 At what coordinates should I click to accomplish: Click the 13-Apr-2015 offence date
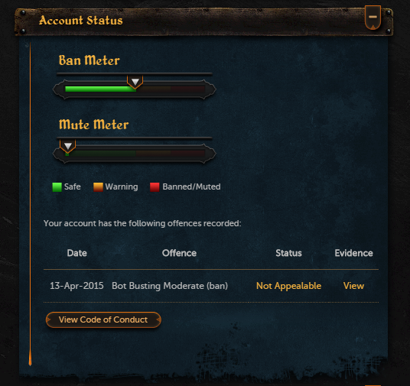pyautogui.click(x=76, y=286)
